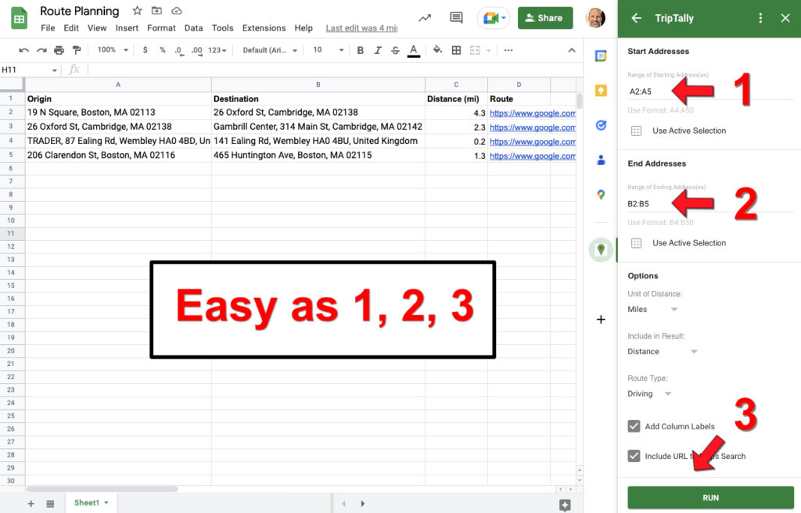Apply Strikethrough formatting

click(395, 49)
